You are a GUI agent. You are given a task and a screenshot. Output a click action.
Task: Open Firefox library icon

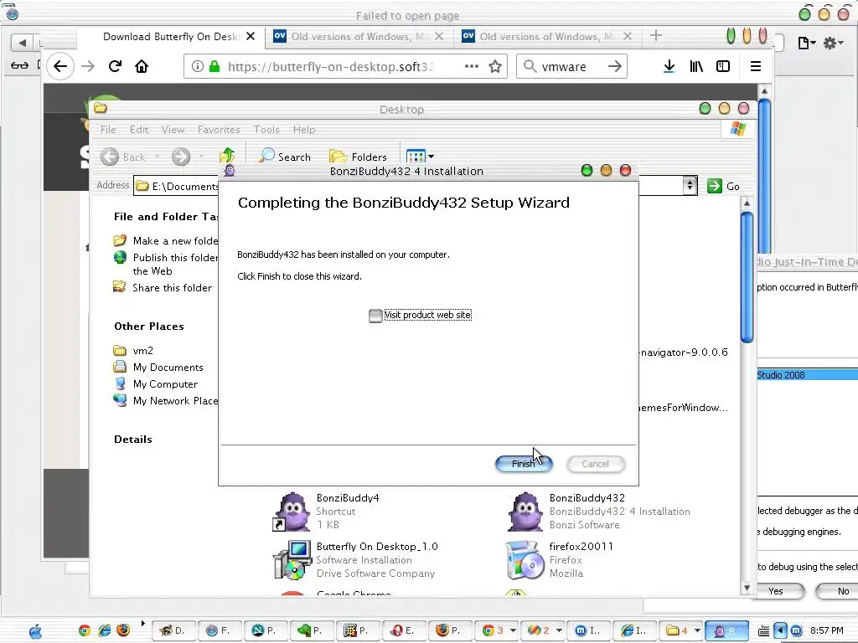pyautogui.click(x=696, y=66)
